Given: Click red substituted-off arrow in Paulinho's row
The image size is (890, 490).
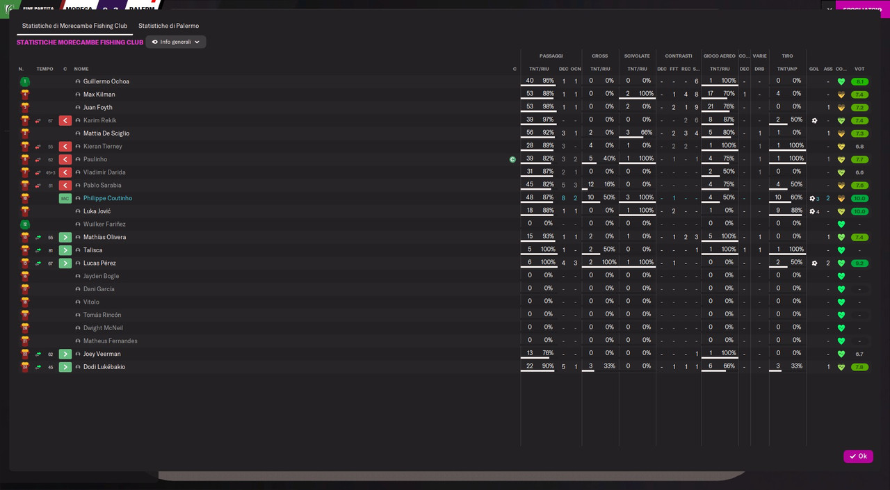Looking at the screenshot, I should pyautogui.click(x=65, y=160).
